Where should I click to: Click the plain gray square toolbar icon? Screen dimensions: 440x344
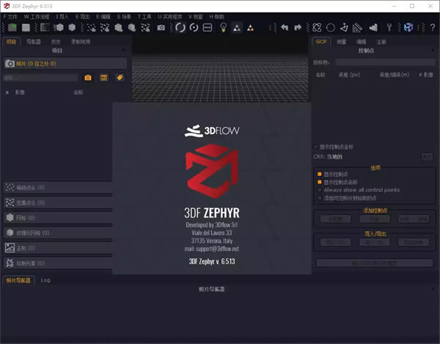pos(26,27)
